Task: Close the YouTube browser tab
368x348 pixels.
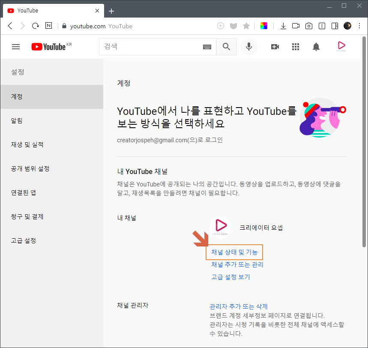Action: [97, 11]
